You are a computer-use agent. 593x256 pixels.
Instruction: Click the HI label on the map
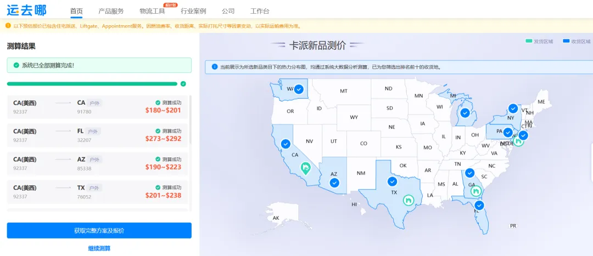[x=354, y=204]
